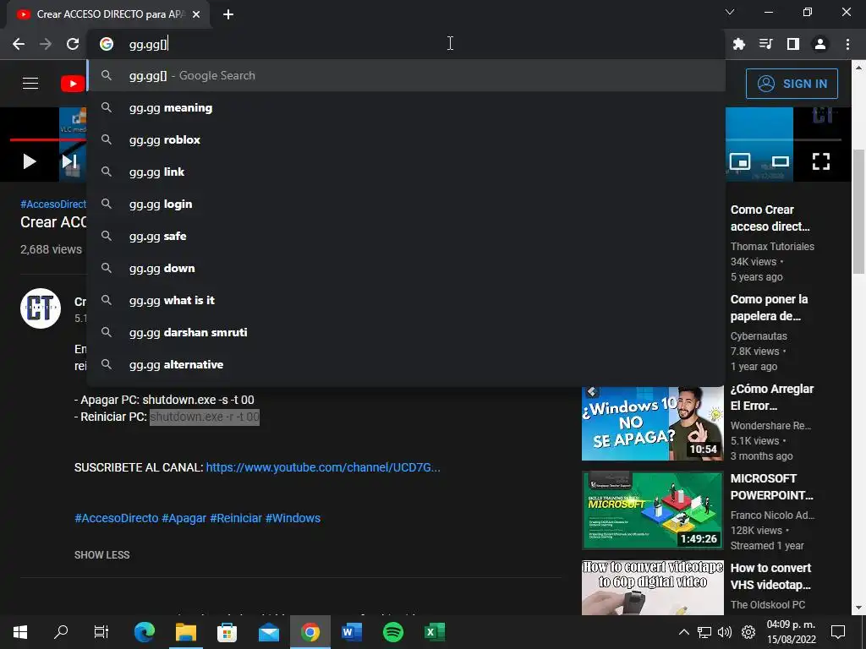Open the Chrome profile avatar icon

(x=820, y=44)
